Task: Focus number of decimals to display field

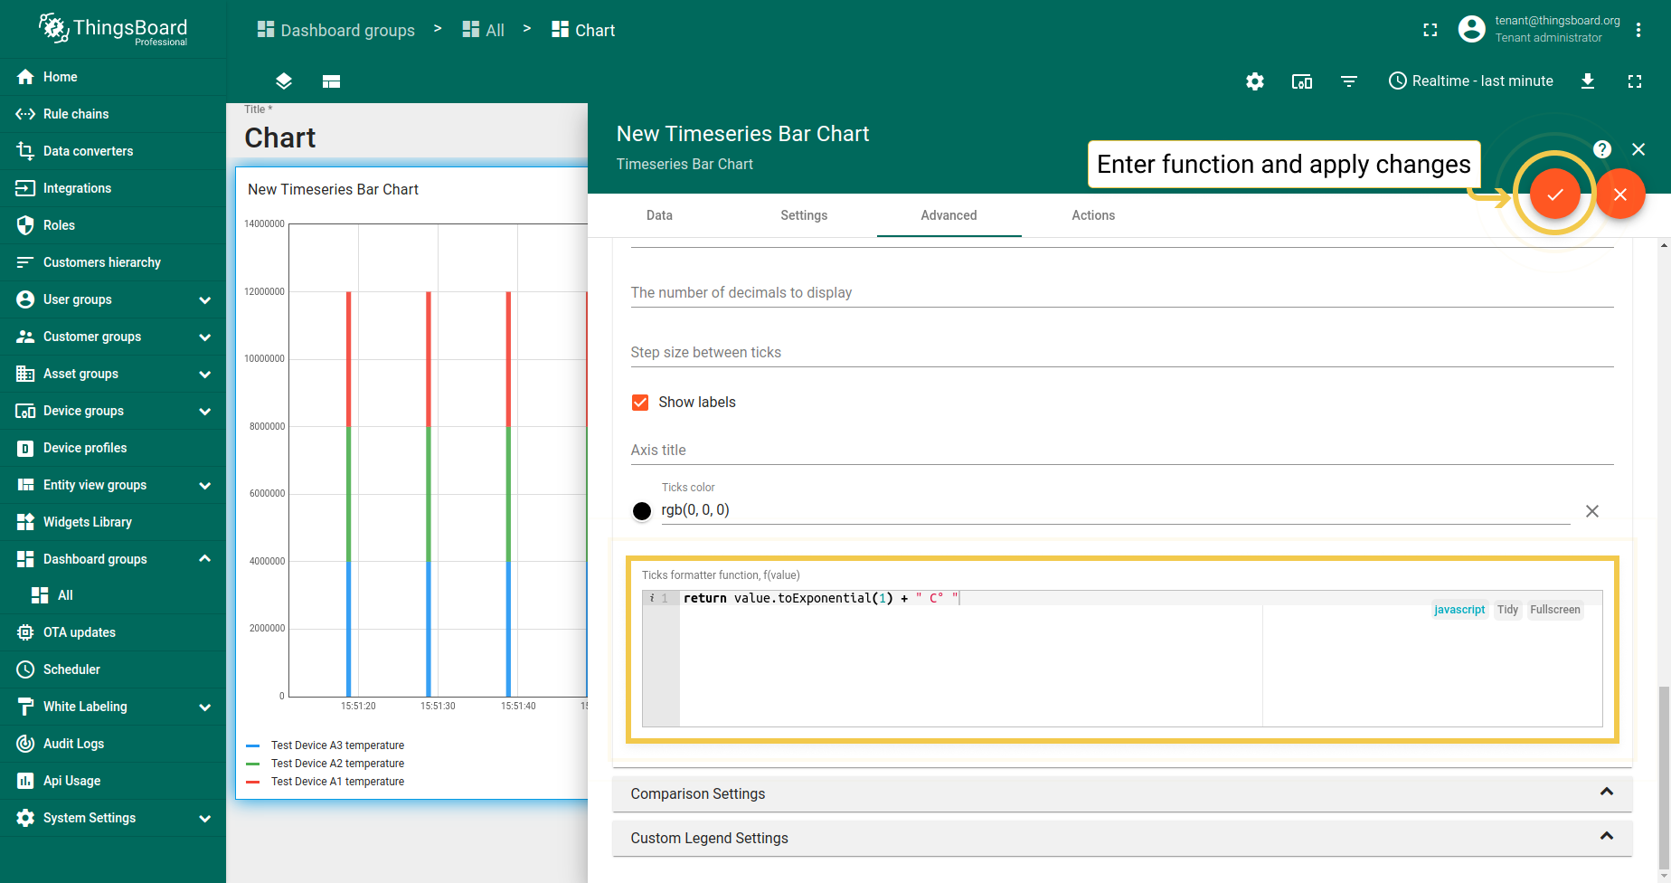Action: [x=1122, y=292]
